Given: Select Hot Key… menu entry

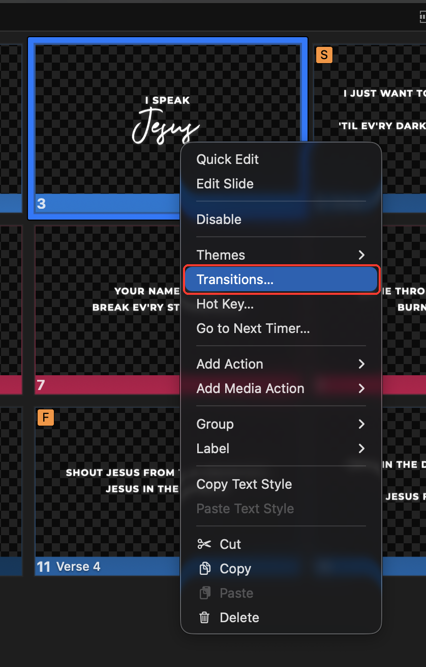Looking at the screenshot, I should [x=281, y=304].
